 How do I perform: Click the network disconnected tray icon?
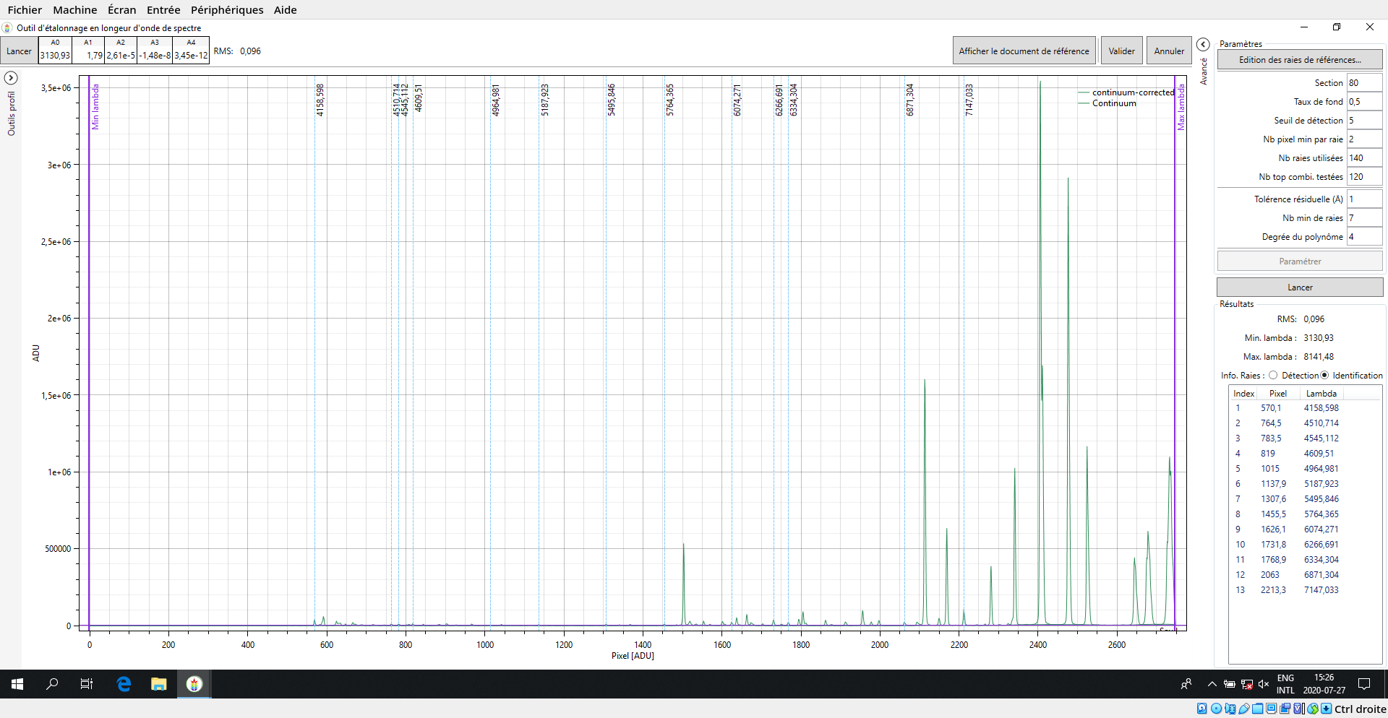point(1247,684)
